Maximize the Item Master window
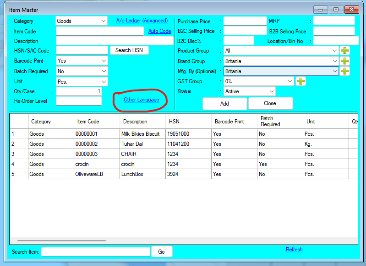Image resolution: width=366 pixels, height=266 pixels. [336, 10]
